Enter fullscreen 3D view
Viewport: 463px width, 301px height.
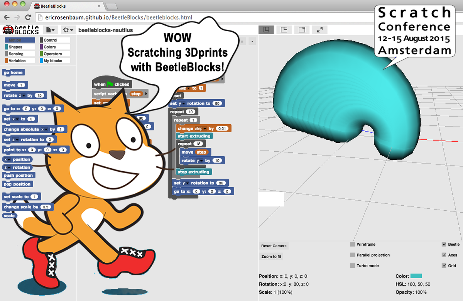320,30
